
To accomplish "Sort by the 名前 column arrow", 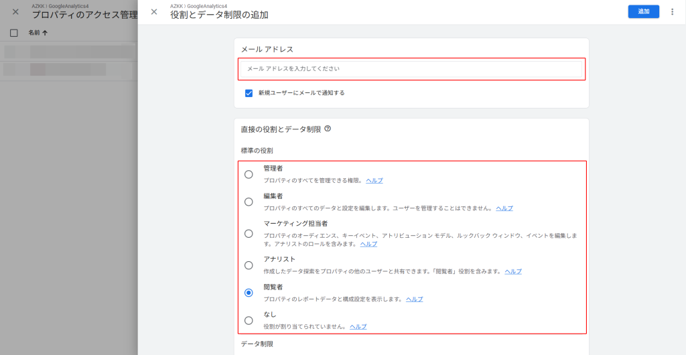I will [x=45, y=33].
